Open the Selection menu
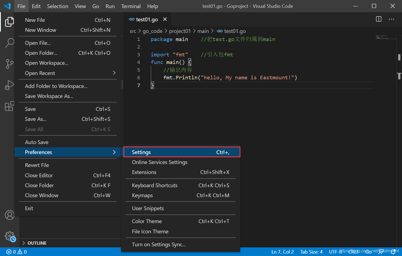Viewport: 402px width, 256px height. pos(58,6)
